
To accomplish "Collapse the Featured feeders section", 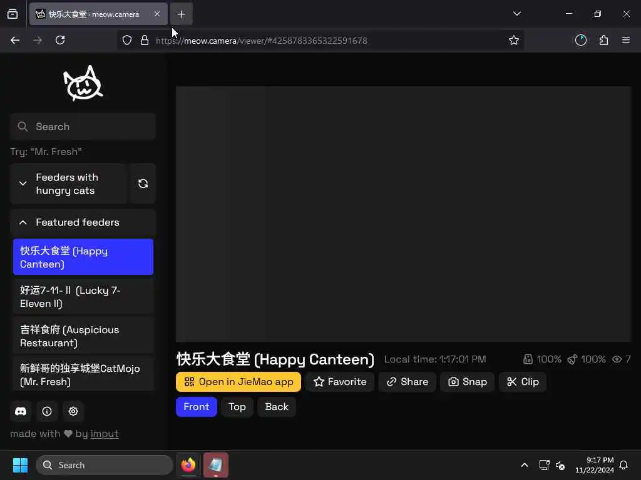I will pos(83,222).
